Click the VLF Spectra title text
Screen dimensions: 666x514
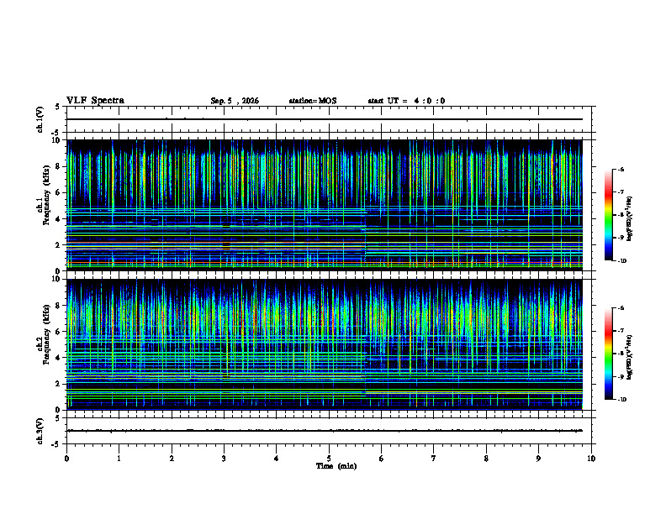point(95,101)
